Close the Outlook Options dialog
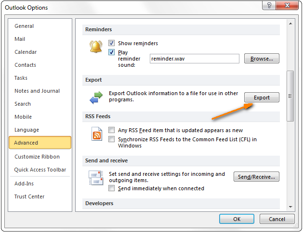 287,5
